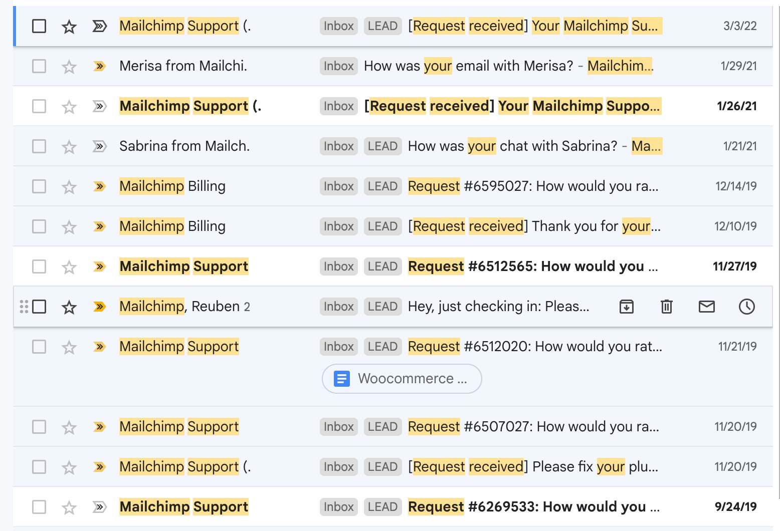Screen dimensions: 780x531
Task: Star the 'Please fix your plu...' email
Action: click(69, 467)
